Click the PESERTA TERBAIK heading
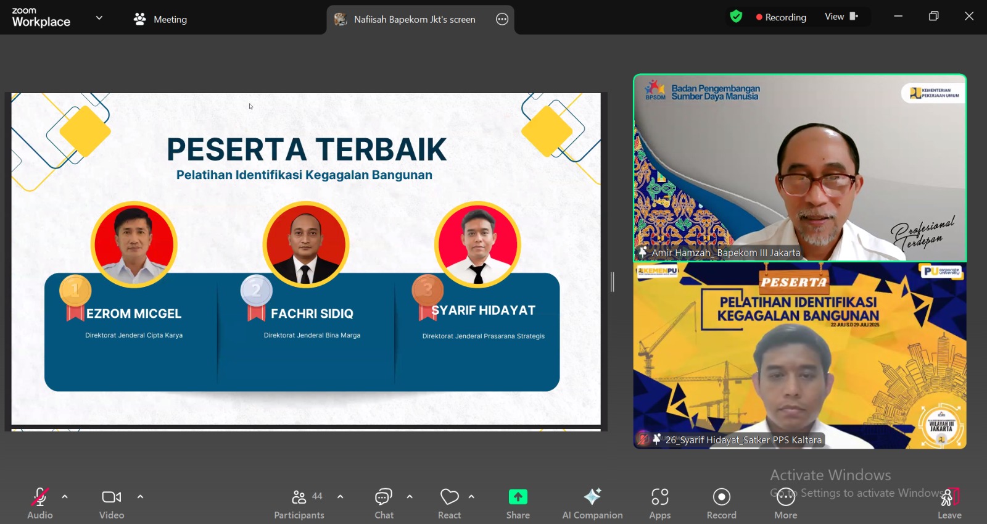Viewport: 987px width, 524px height. [307, 149]
